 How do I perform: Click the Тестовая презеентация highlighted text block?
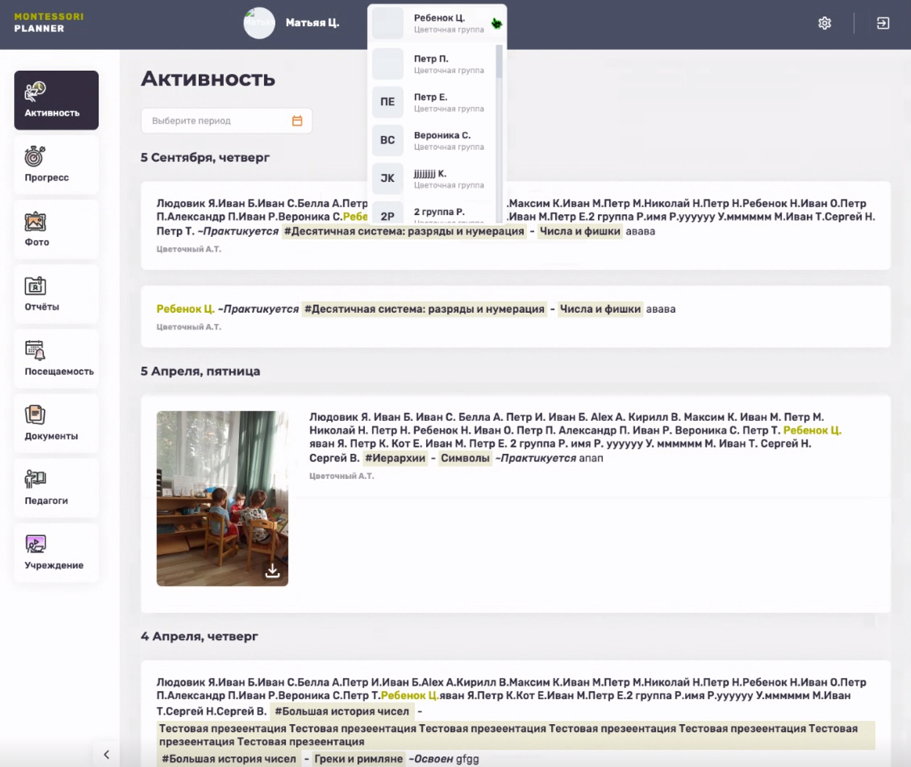516,735
